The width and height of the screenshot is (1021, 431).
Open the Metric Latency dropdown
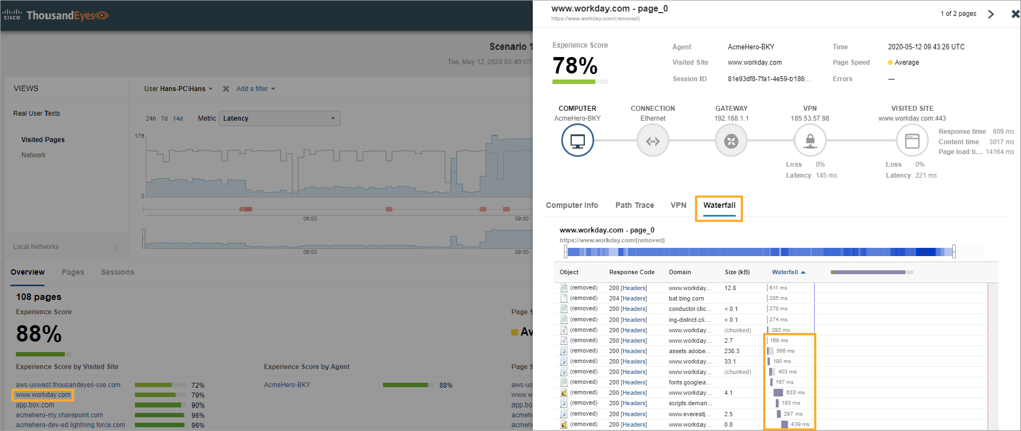(279, 118)
